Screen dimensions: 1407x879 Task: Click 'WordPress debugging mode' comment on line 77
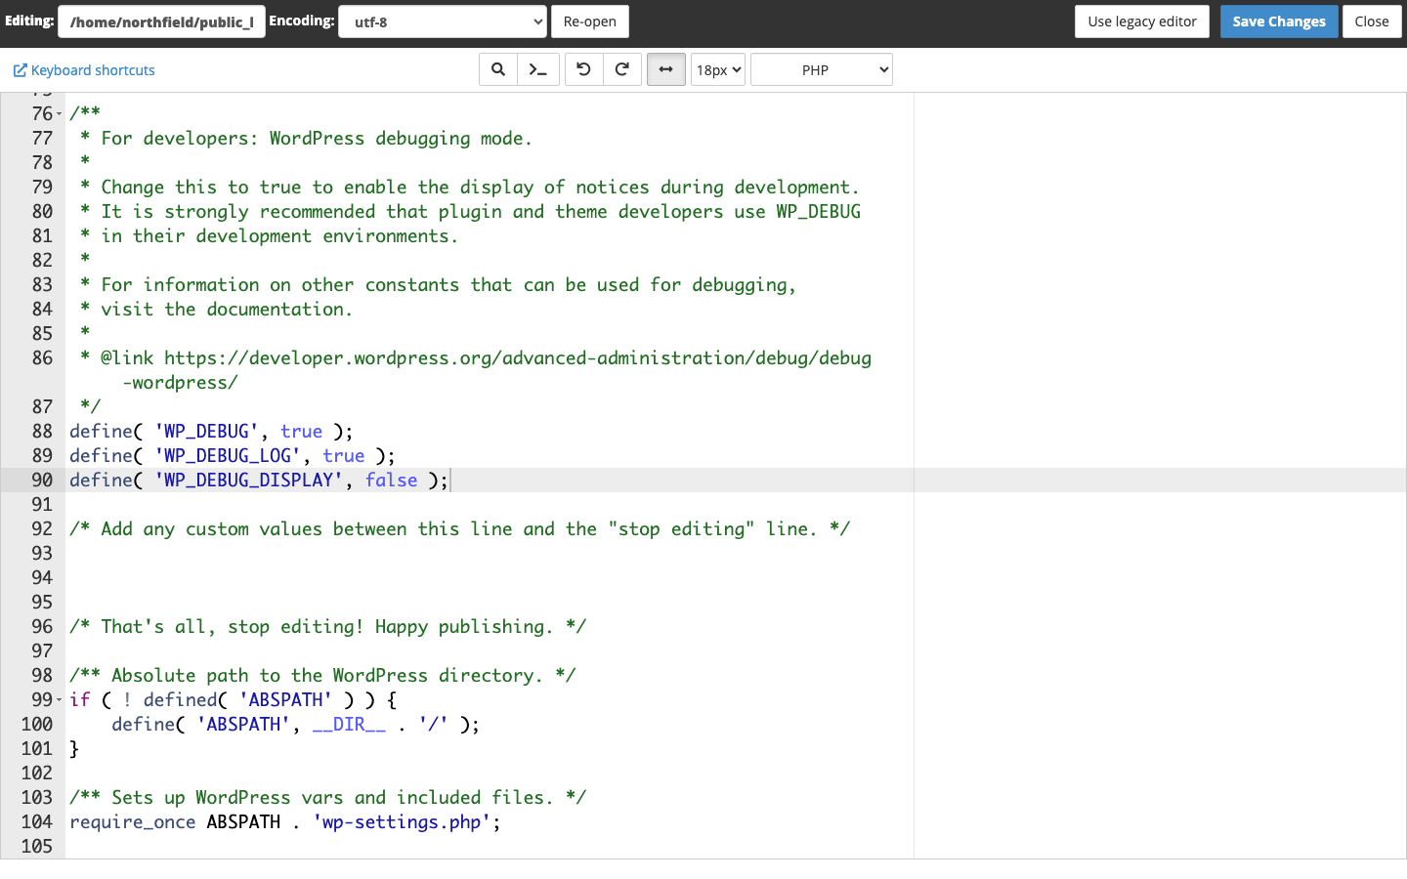pos(401,139)
